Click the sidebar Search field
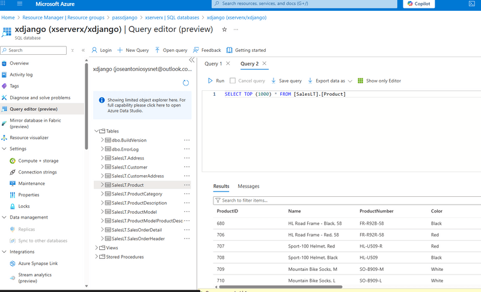 [x=34, y=51]
